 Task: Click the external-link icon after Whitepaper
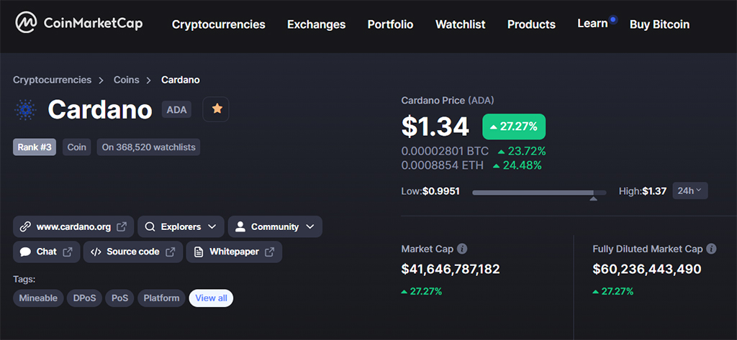[x=269, y=252]
